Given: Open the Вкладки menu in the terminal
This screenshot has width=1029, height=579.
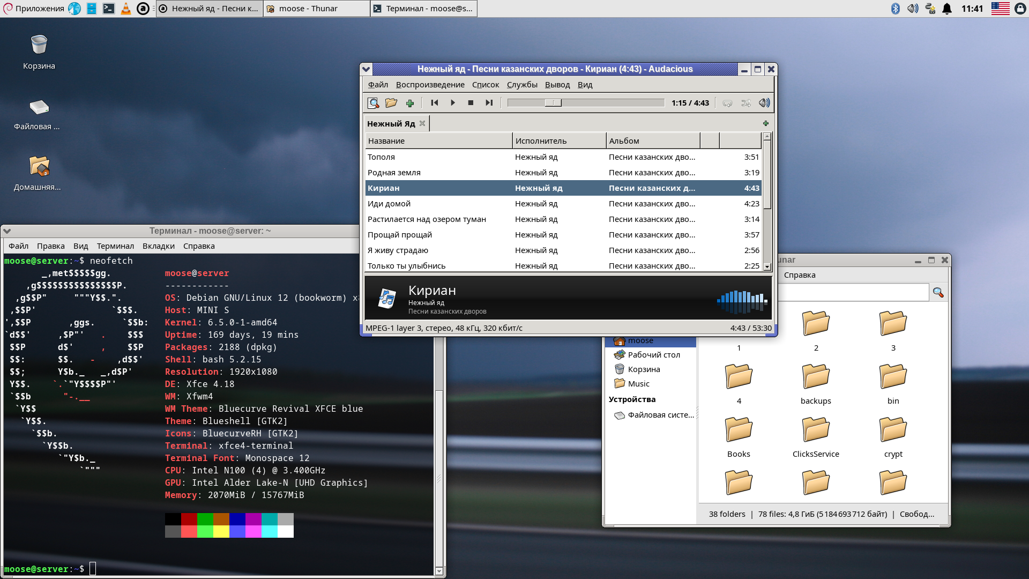Looking at the screenshot, I should (159, 246).
